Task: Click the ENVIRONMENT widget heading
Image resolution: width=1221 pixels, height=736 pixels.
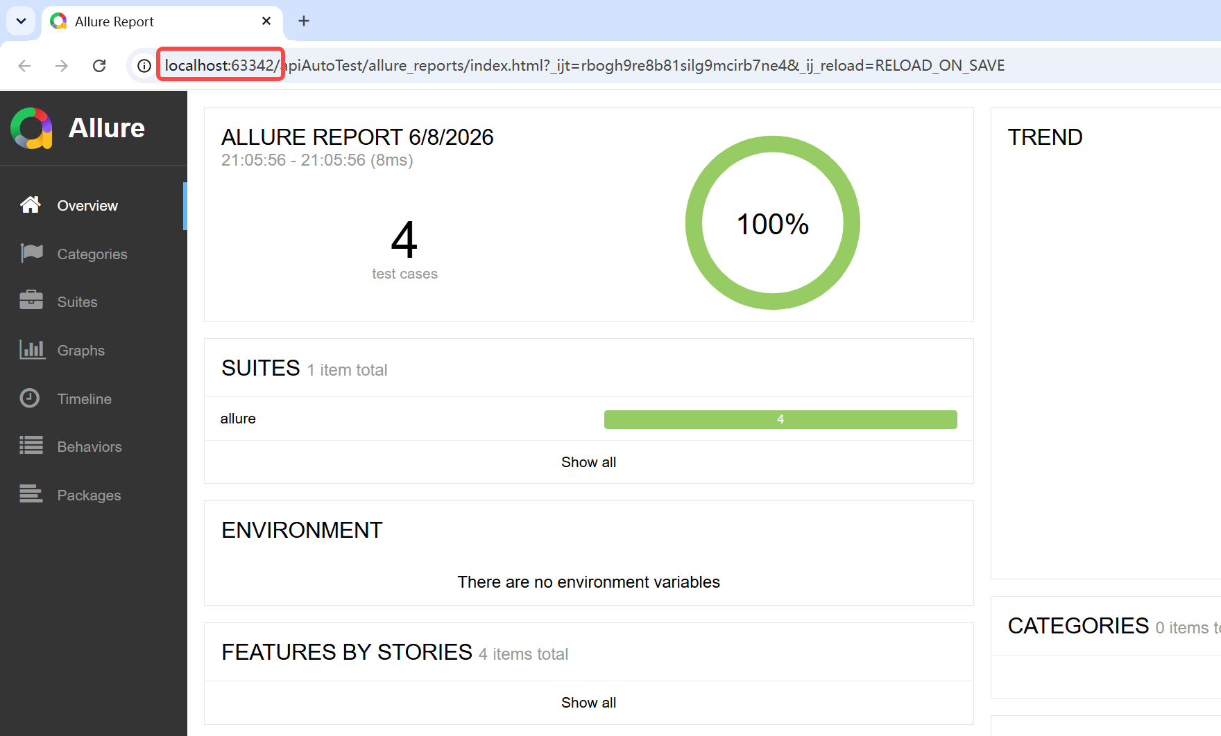Action: pyautogui.click(x=302, y=530)
